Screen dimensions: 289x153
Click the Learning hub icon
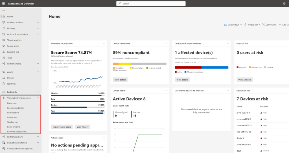tap(4, 52)
